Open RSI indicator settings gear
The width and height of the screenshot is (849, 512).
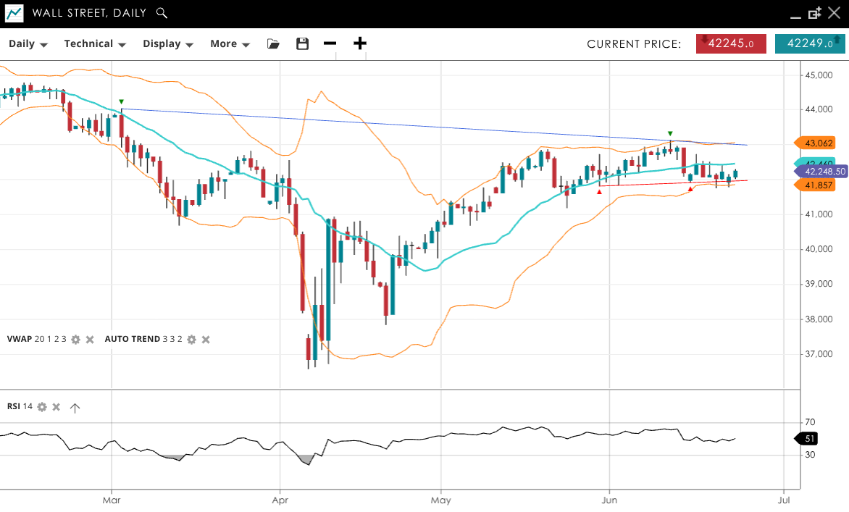42,407
